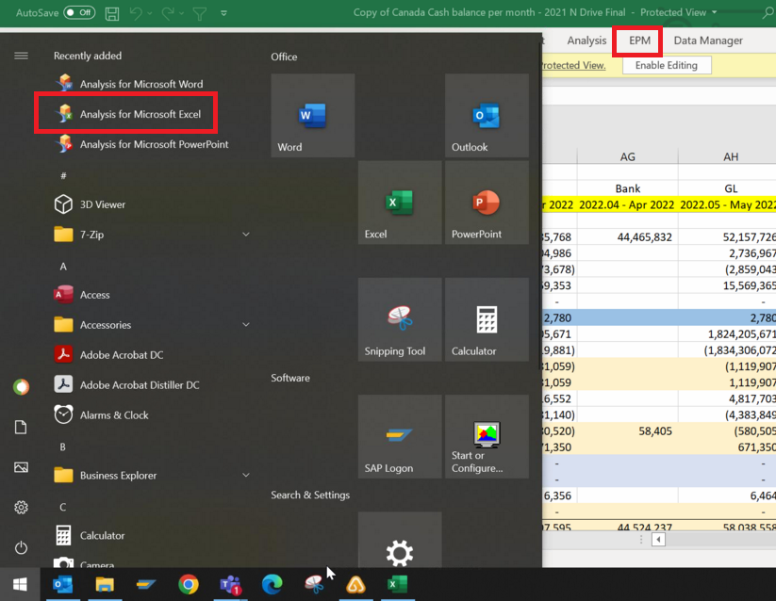Click the Redo arrow icon

tap(167, 13)
